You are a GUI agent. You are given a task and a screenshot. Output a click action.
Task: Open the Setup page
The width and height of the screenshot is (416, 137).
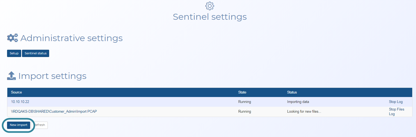pos(14,54)
